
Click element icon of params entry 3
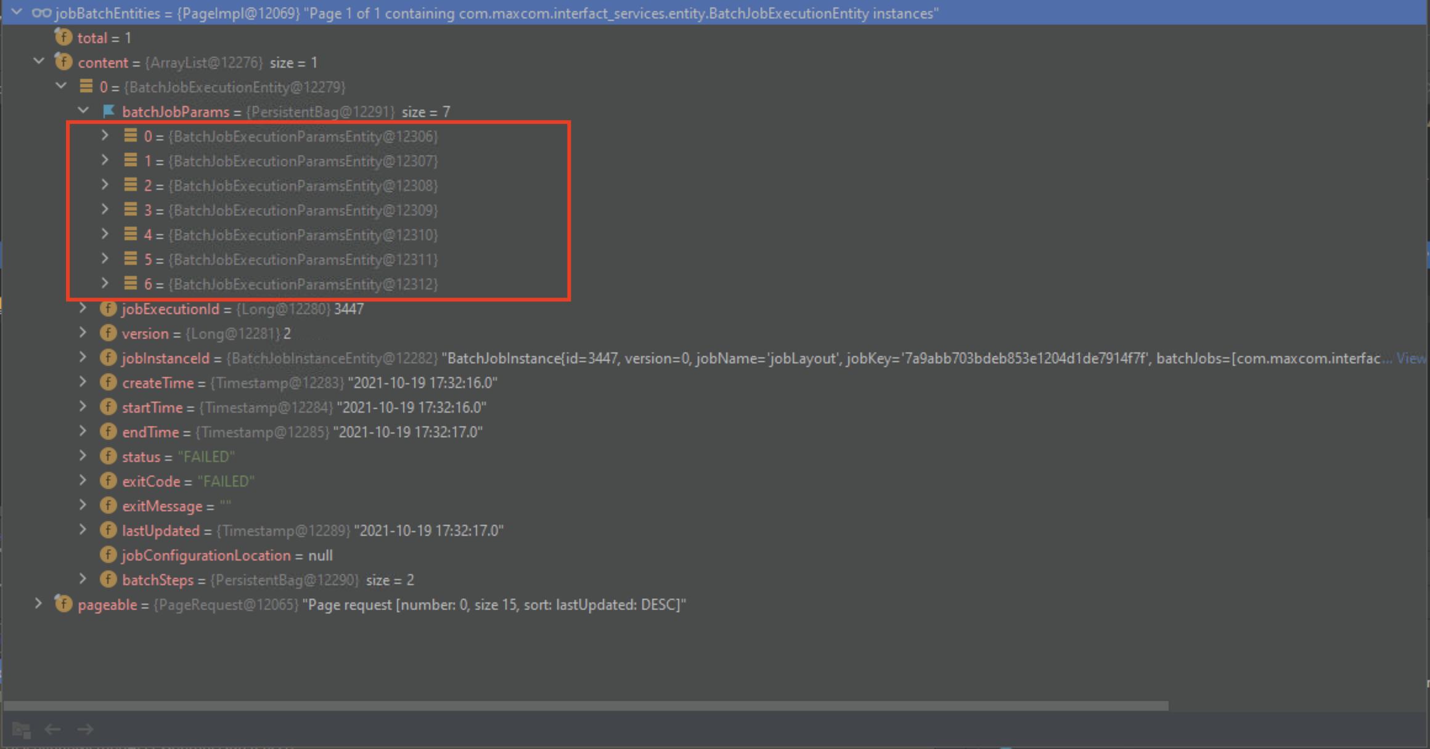pyautogui.click(x=131, y=209)
